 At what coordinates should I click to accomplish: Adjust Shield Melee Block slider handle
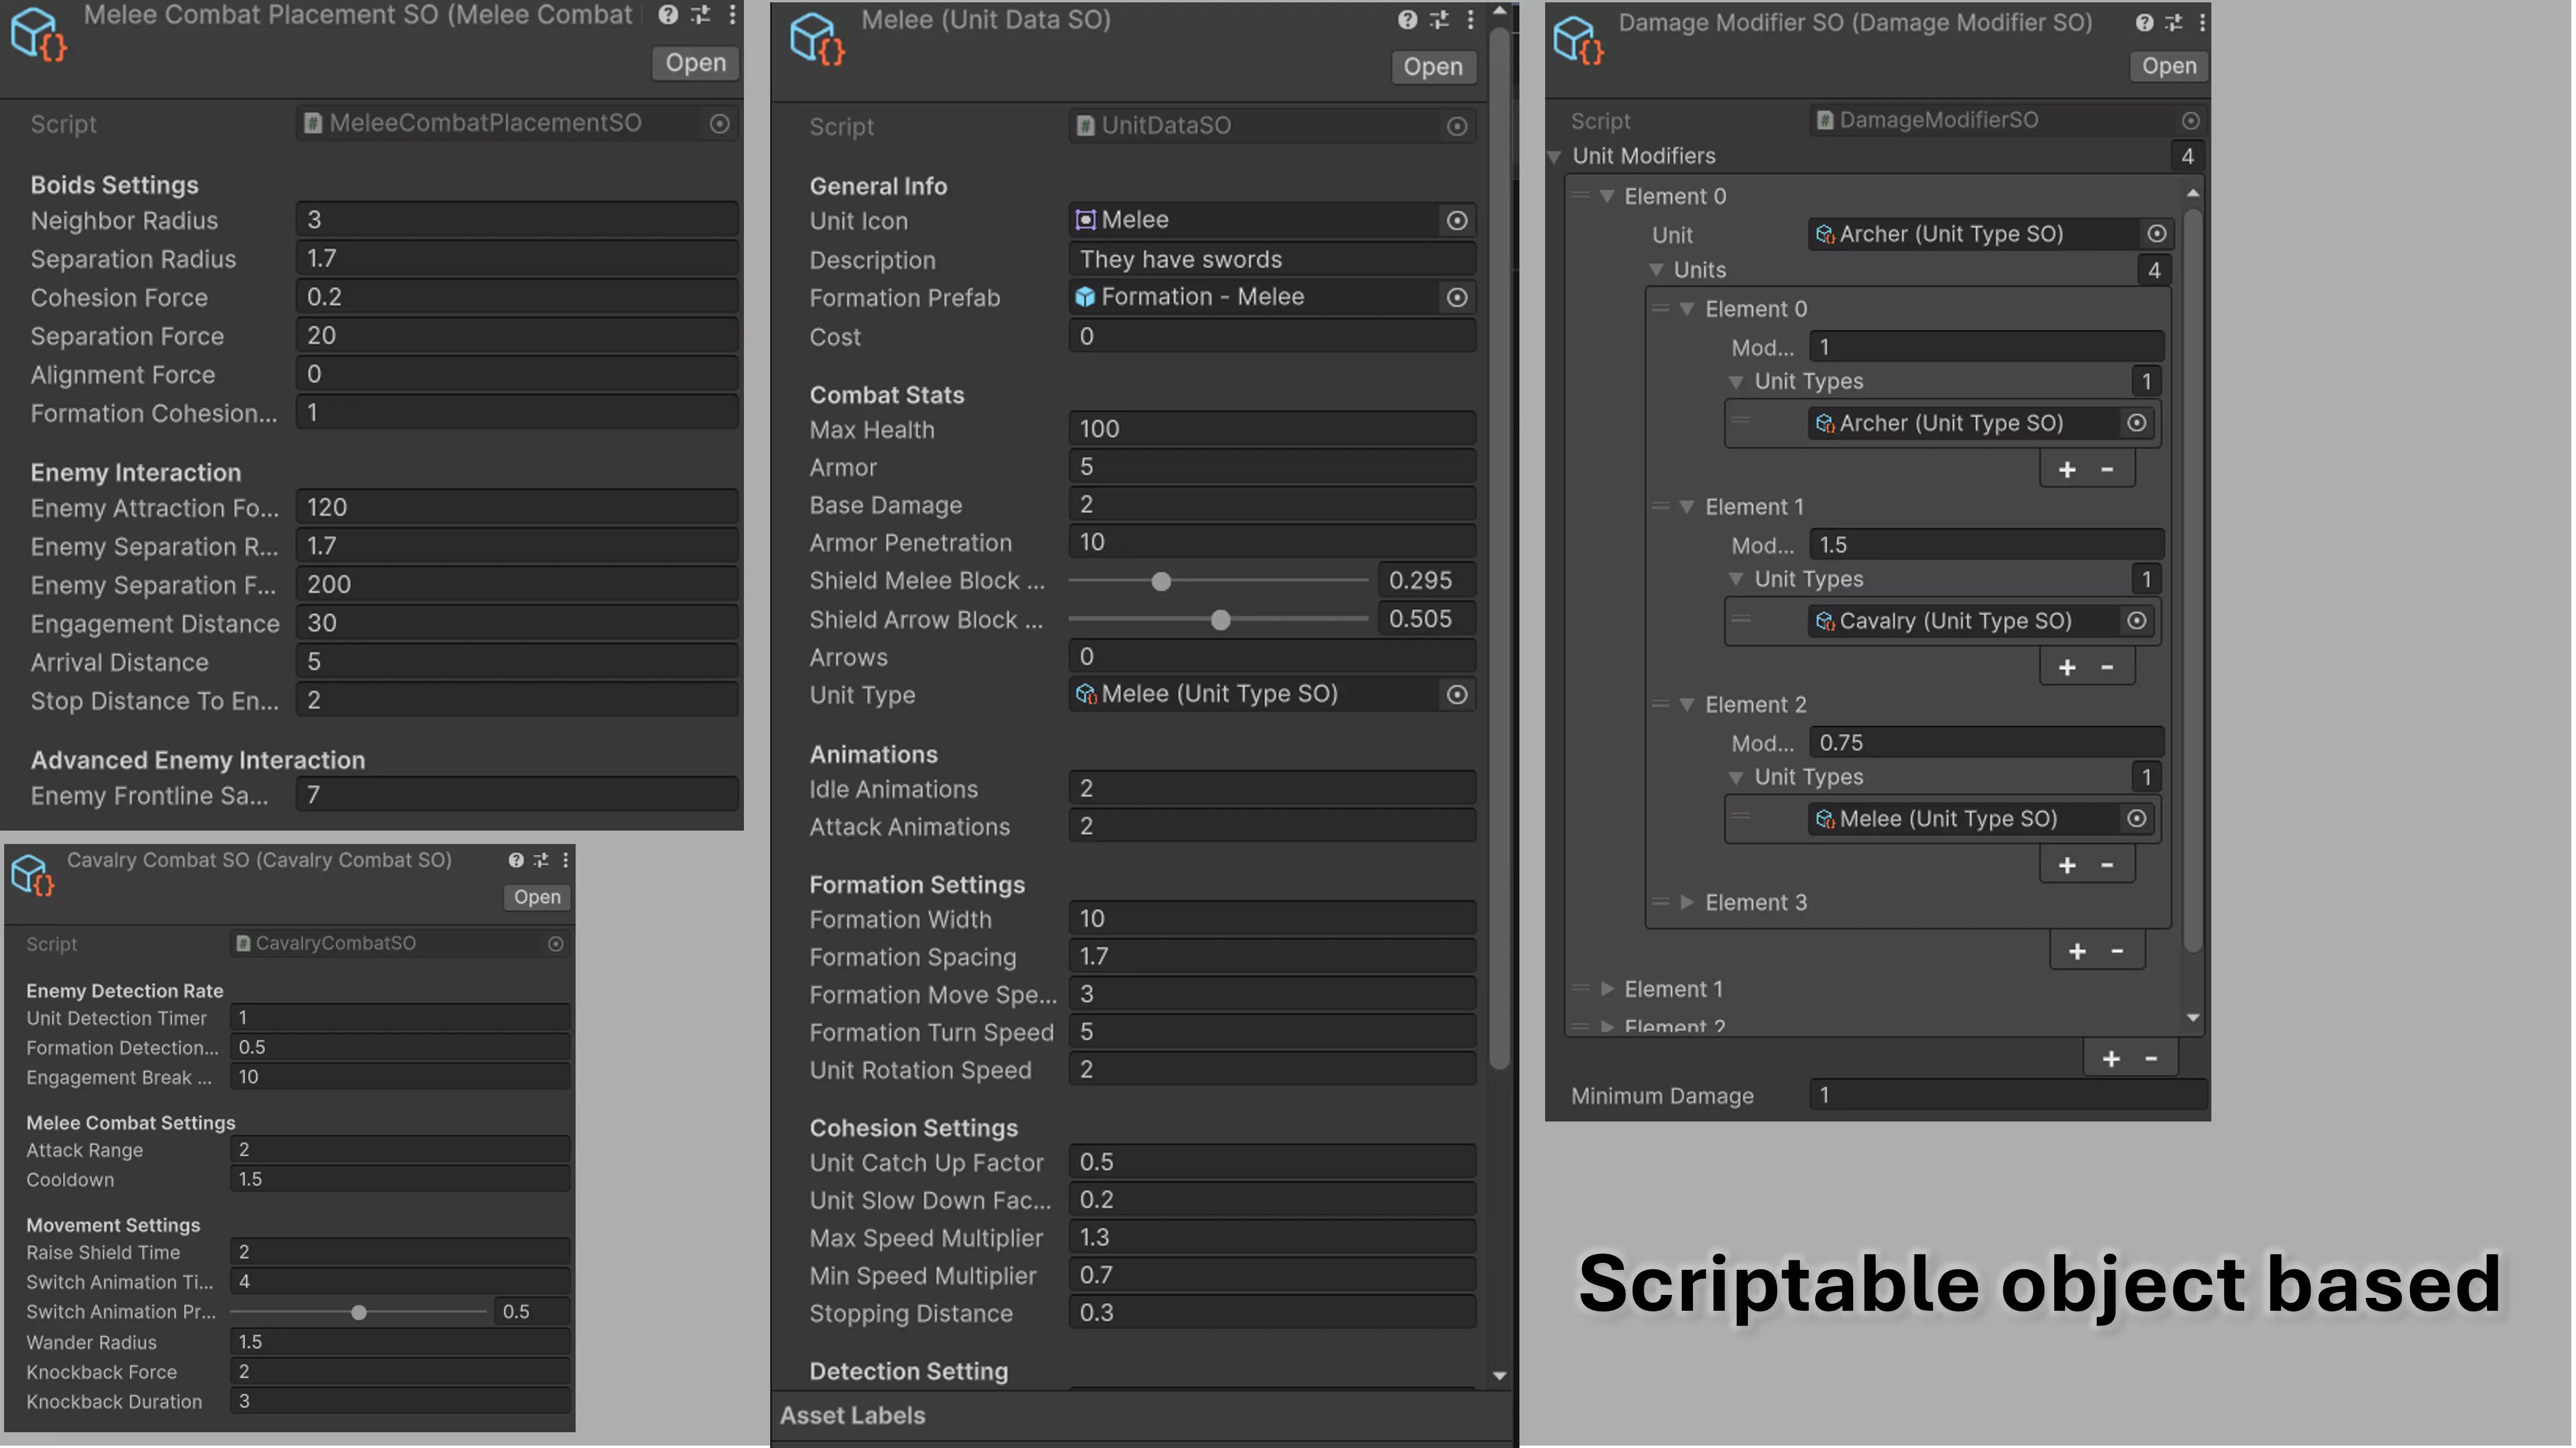tap(1161, 581)
